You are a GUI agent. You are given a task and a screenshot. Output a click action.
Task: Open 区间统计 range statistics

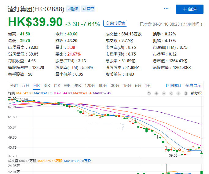pos(174,85)
